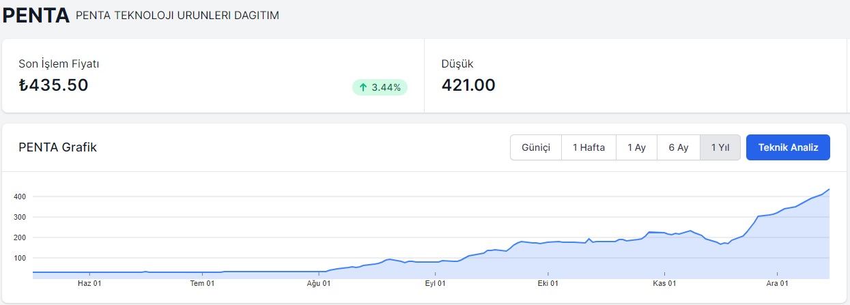This screenshot has height=305, width=850.
Task: Click PENTA TEKNOLOJI URUNLERI DAGITIM company name
Action: coord(178,15)
